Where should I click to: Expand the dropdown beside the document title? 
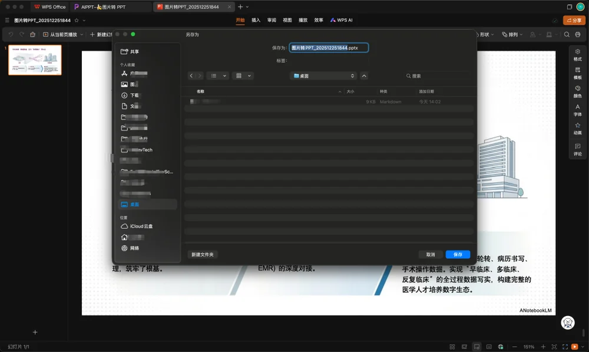pyautogui.click(x=84, y=20)
